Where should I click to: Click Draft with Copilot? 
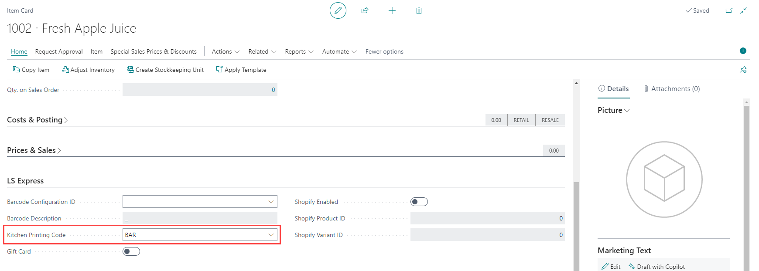click(656, 267)
